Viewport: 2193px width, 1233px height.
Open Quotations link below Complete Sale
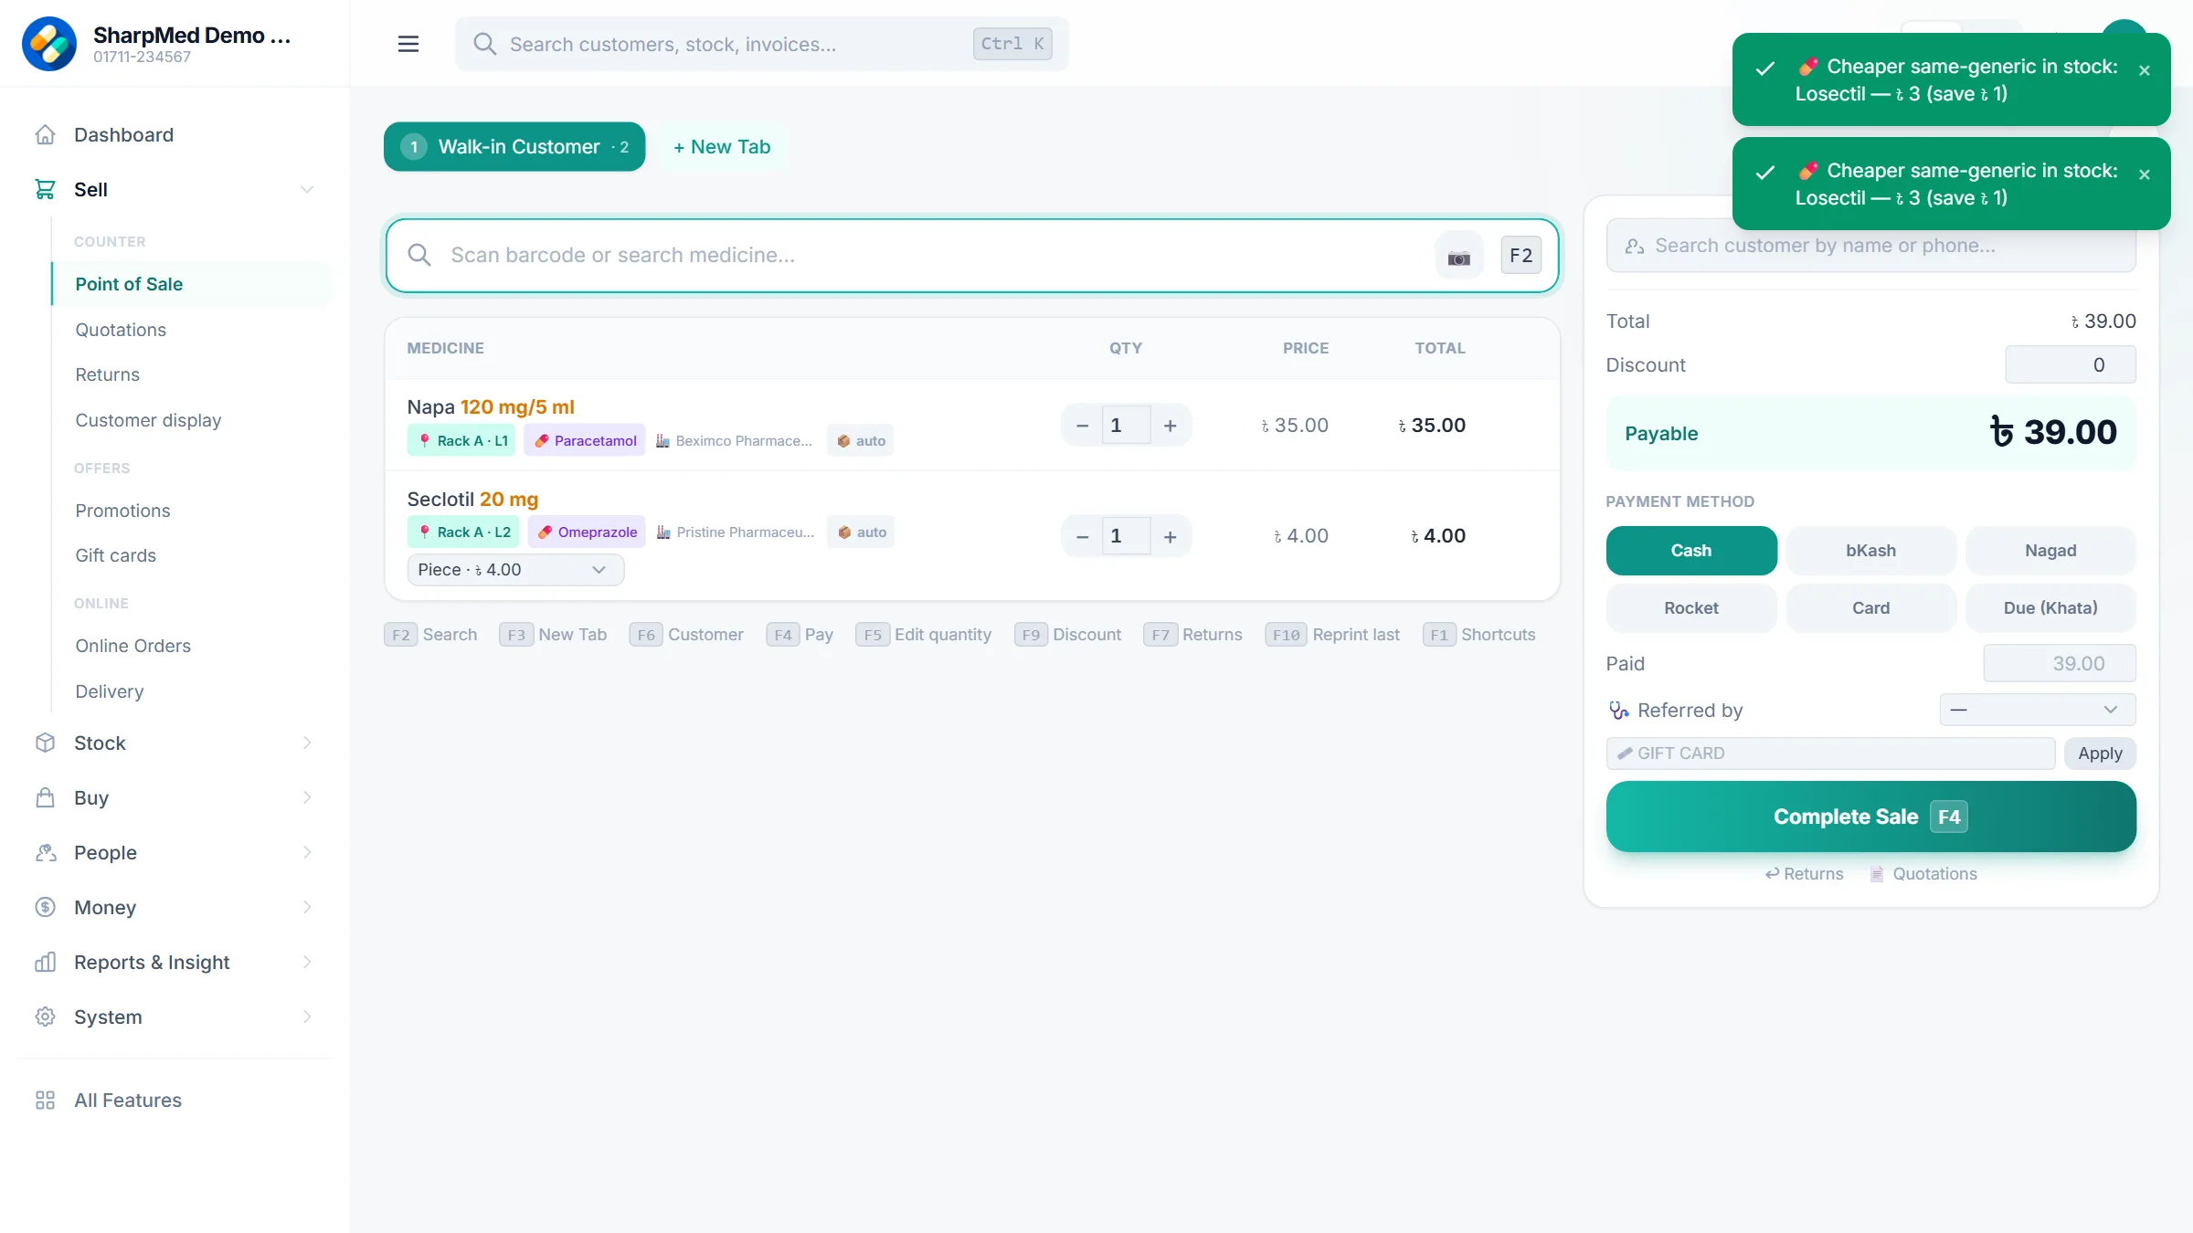coord(1923,874)
